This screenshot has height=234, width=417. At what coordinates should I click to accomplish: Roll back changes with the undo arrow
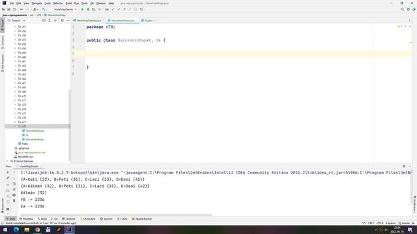[141, 9]
